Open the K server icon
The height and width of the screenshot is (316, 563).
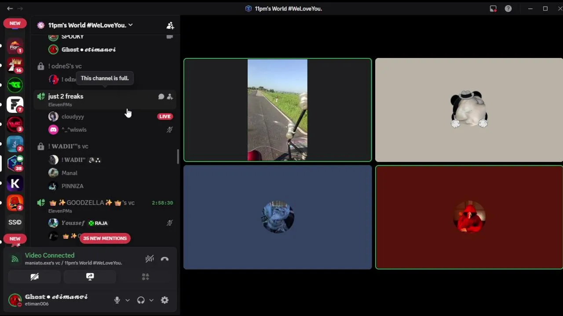click(15, 183)
